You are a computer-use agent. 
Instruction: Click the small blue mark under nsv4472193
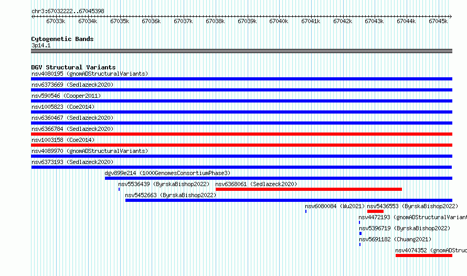point(359,222)
